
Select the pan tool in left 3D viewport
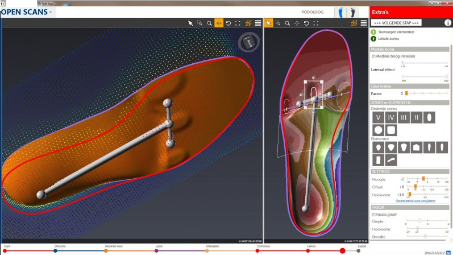pyautogui.click(x=219, y=23)
